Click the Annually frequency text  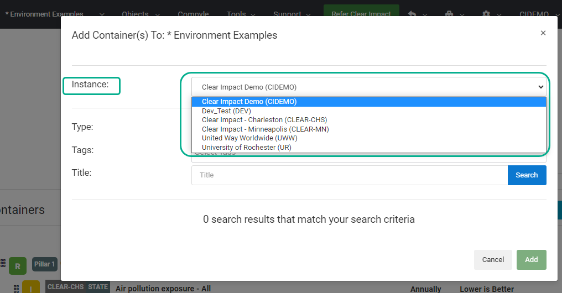426,289
